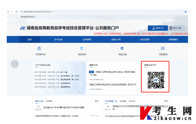Click the site info icon in address bar
The image size is (196, 124).
coord(21,12)
